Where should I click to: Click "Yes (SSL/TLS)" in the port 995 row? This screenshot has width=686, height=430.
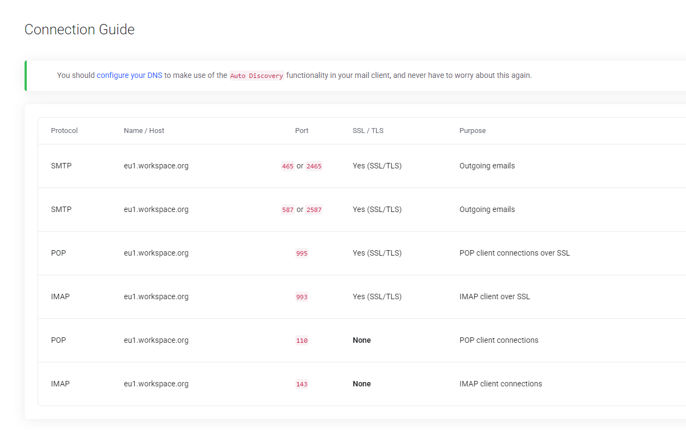click(x=377, y=253)
